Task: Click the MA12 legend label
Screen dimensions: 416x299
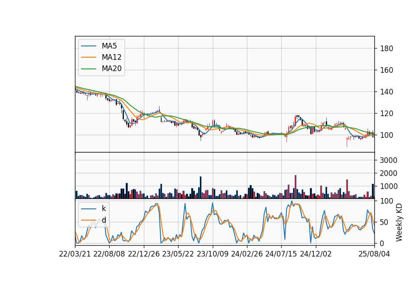Action: pos(112,57)
